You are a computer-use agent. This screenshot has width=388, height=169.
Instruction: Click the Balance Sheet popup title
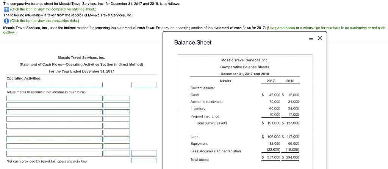tap(193, 42)
